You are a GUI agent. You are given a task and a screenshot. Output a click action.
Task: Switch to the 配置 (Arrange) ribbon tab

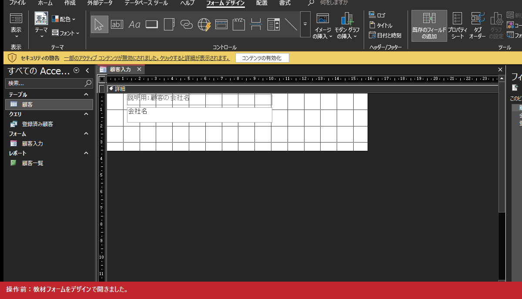point(262,3)
